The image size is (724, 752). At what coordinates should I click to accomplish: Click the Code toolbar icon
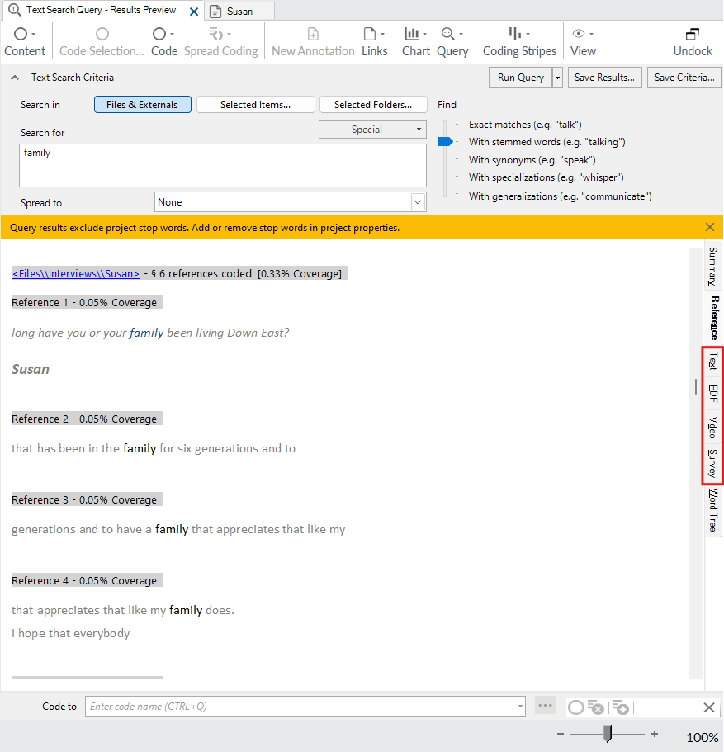159,34
